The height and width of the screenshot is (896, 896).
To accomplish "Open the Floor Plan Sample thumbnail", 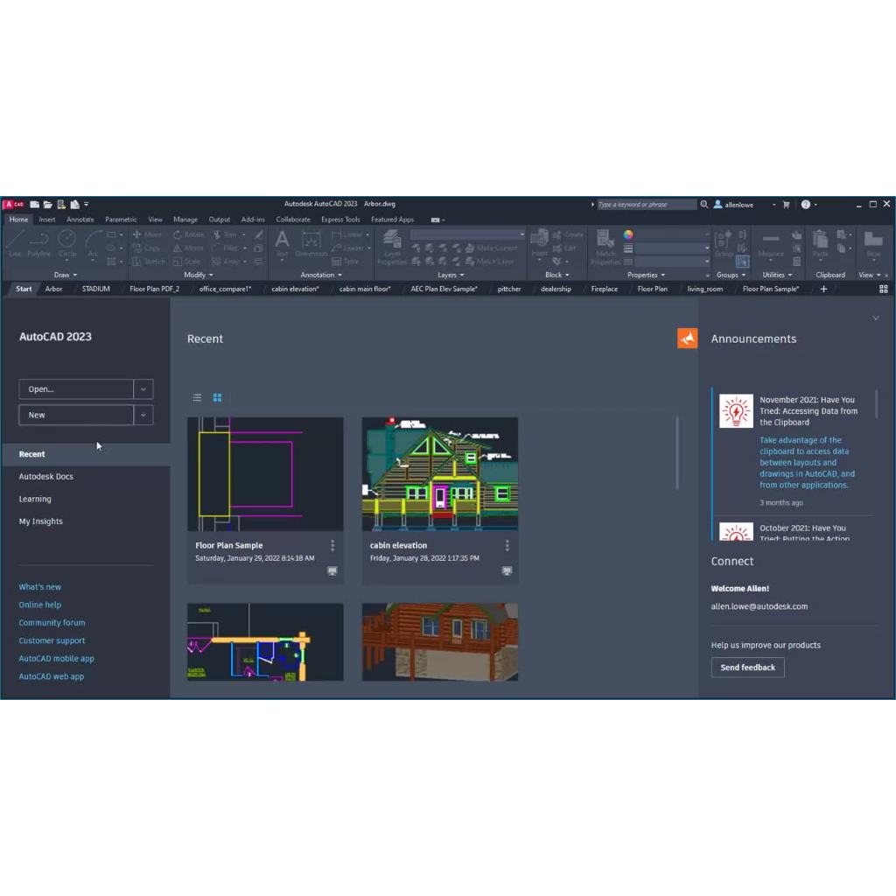I will (x=265, y=474).
